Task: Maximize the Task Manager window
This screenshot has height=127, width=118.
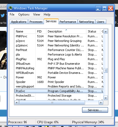Action: coord(104,8)
